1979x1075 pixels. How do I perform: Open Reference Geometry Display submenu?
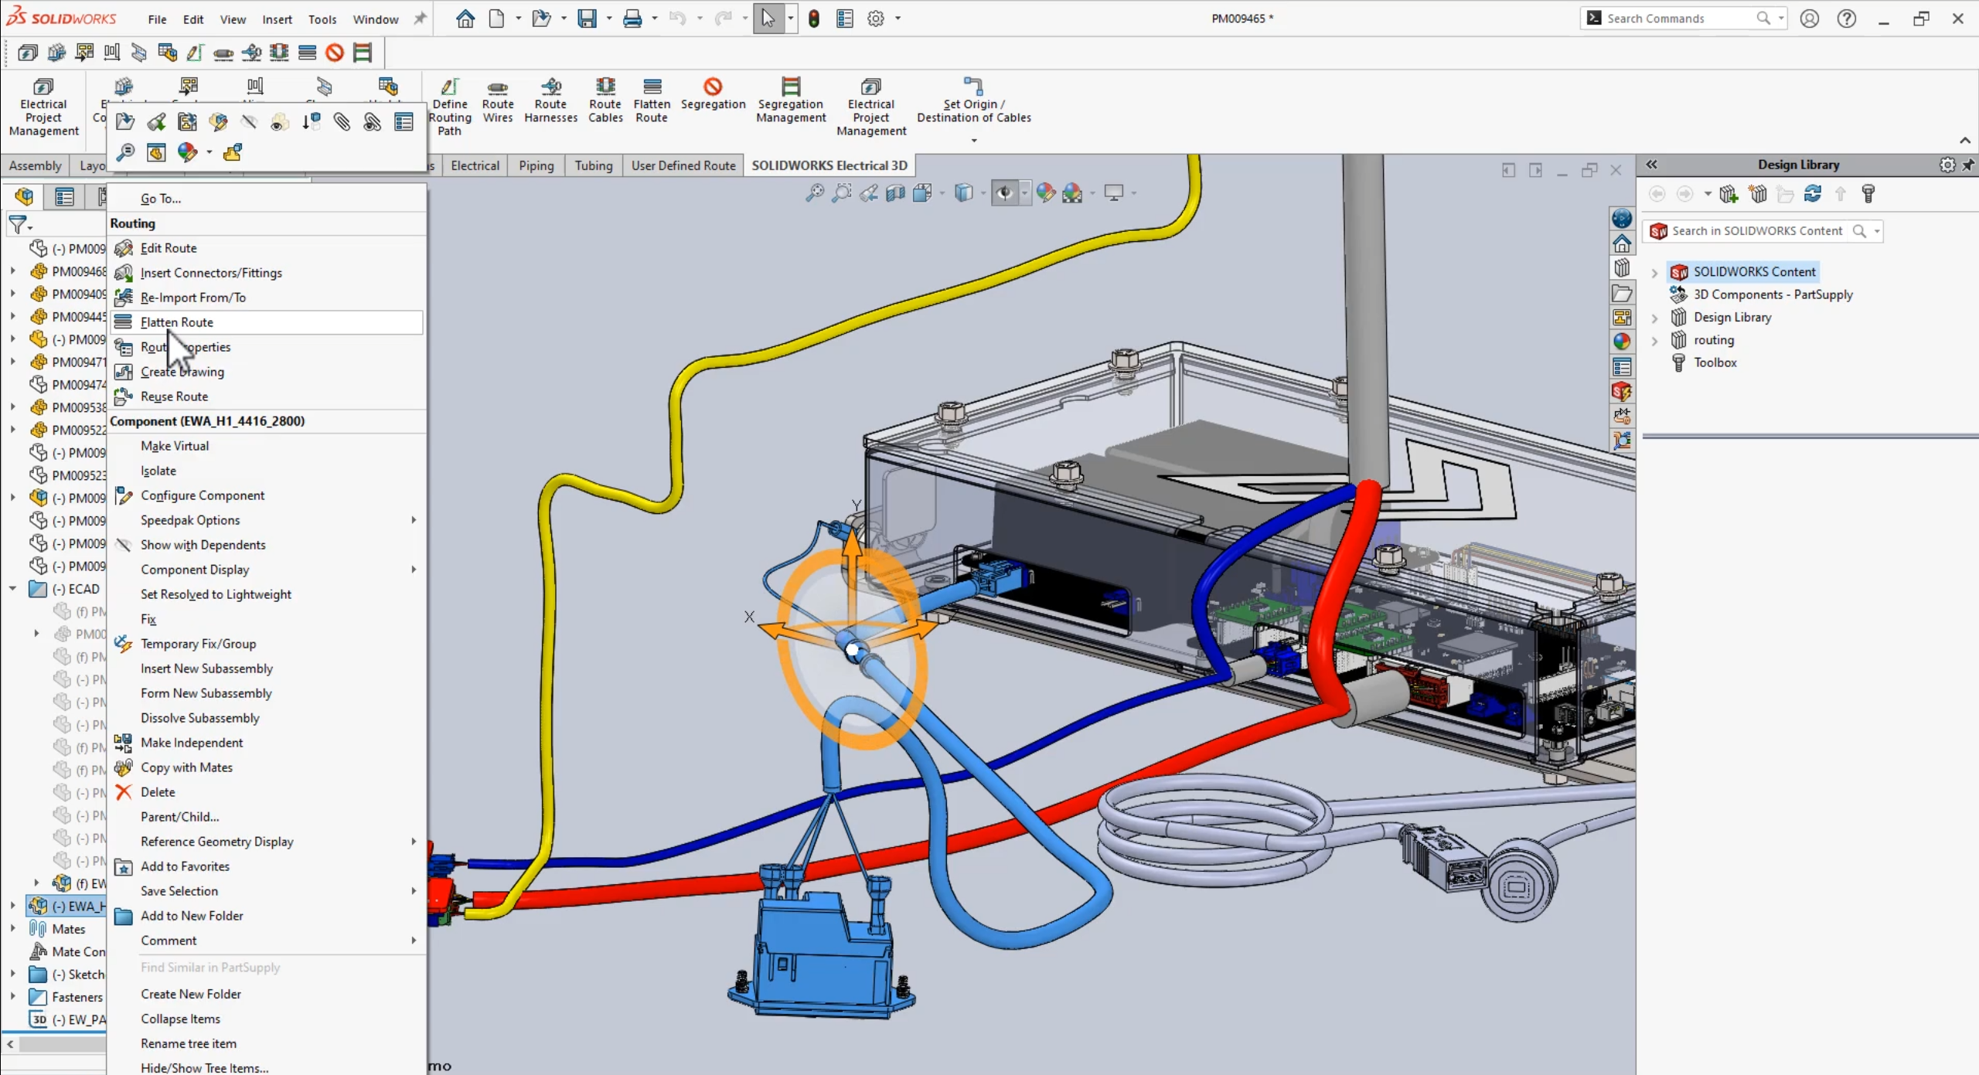(267, 842)
